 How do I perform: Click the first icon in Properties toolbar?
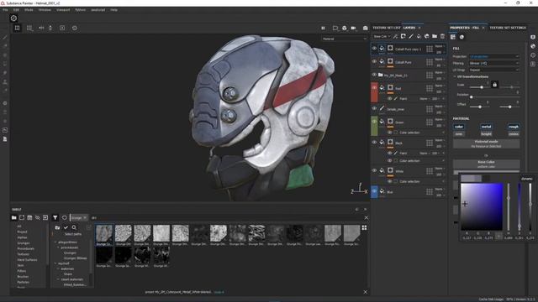[x=453, y=37]
